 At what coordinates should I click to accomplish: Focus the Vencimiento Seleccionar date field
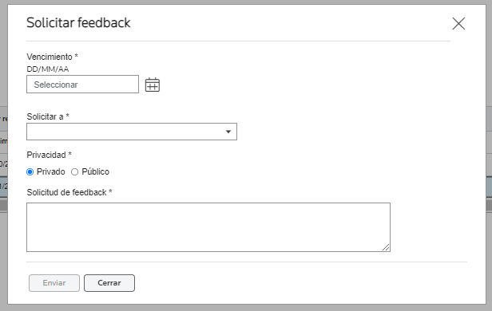pyautogui.click(x=82, y=85)
